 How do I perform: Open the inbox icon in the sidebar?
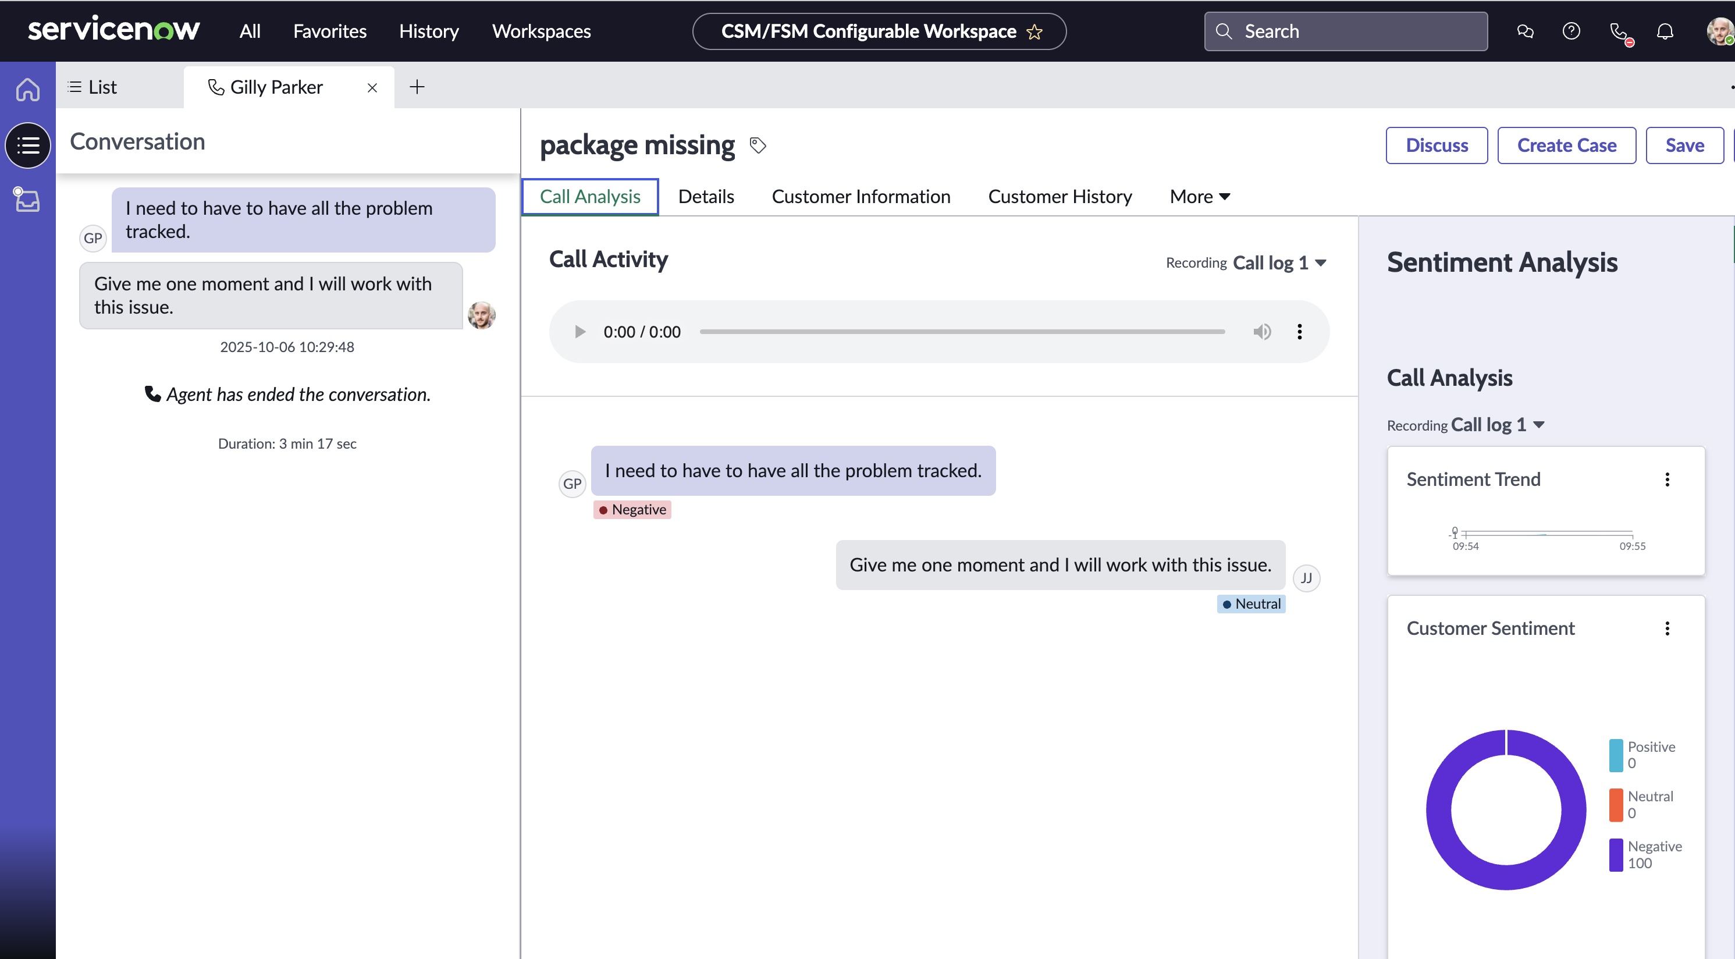coord(27,200)
